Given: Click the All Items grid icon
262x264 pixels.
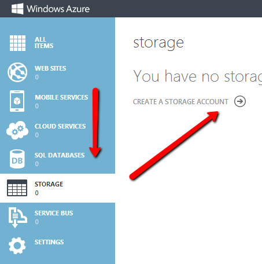Looking at the screenshot, I should click(x=17, y=43).
